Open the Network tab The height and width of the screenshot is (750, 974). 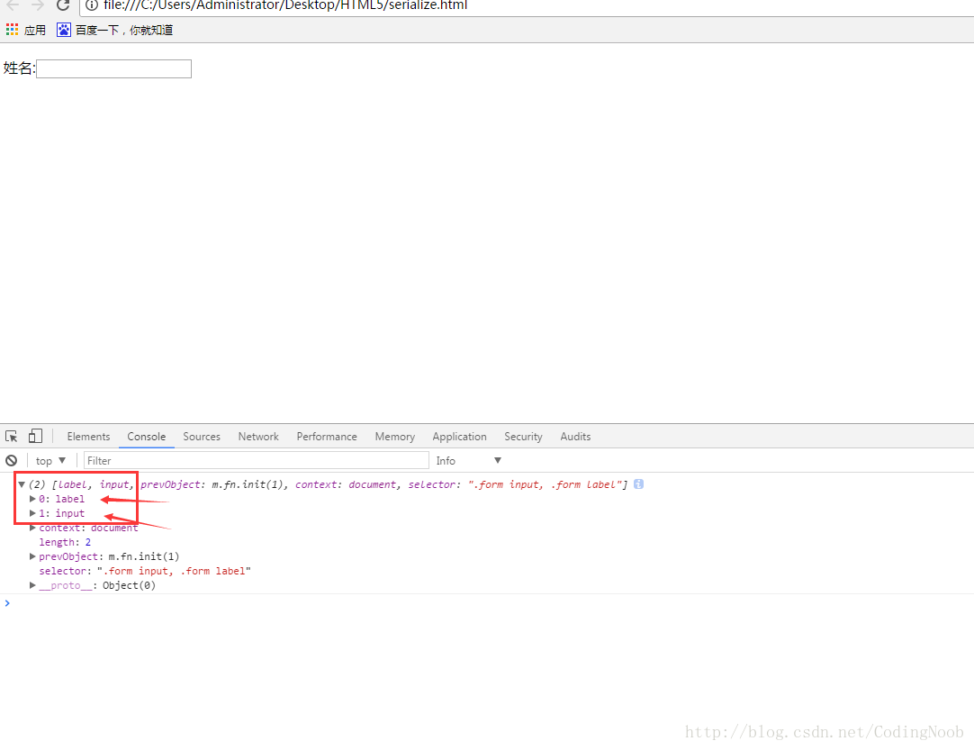pos(258,437)
